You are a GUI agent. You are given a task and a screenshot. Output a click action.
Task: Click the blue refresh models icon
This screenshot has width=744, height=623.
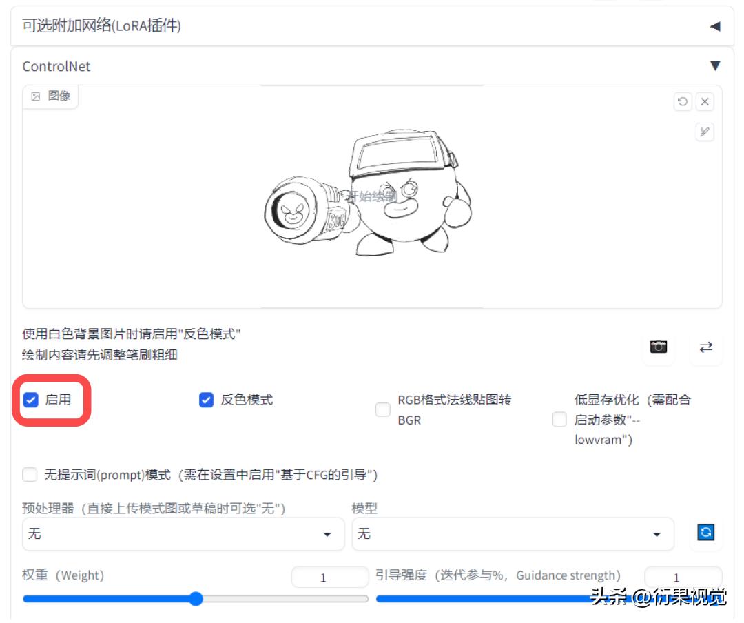(x=705, y=531)
